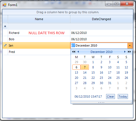Click Richard's 06/12/2010 date cell
Screen dimensions: 136x121
point(101,33)
